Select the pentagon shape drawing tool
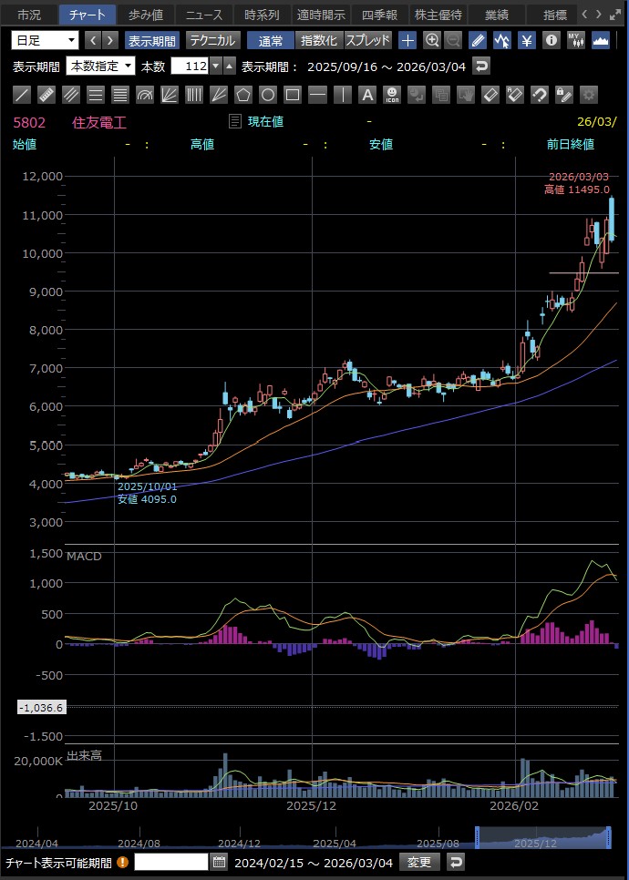This screenshot has width=629, height=880. [243, 94]
